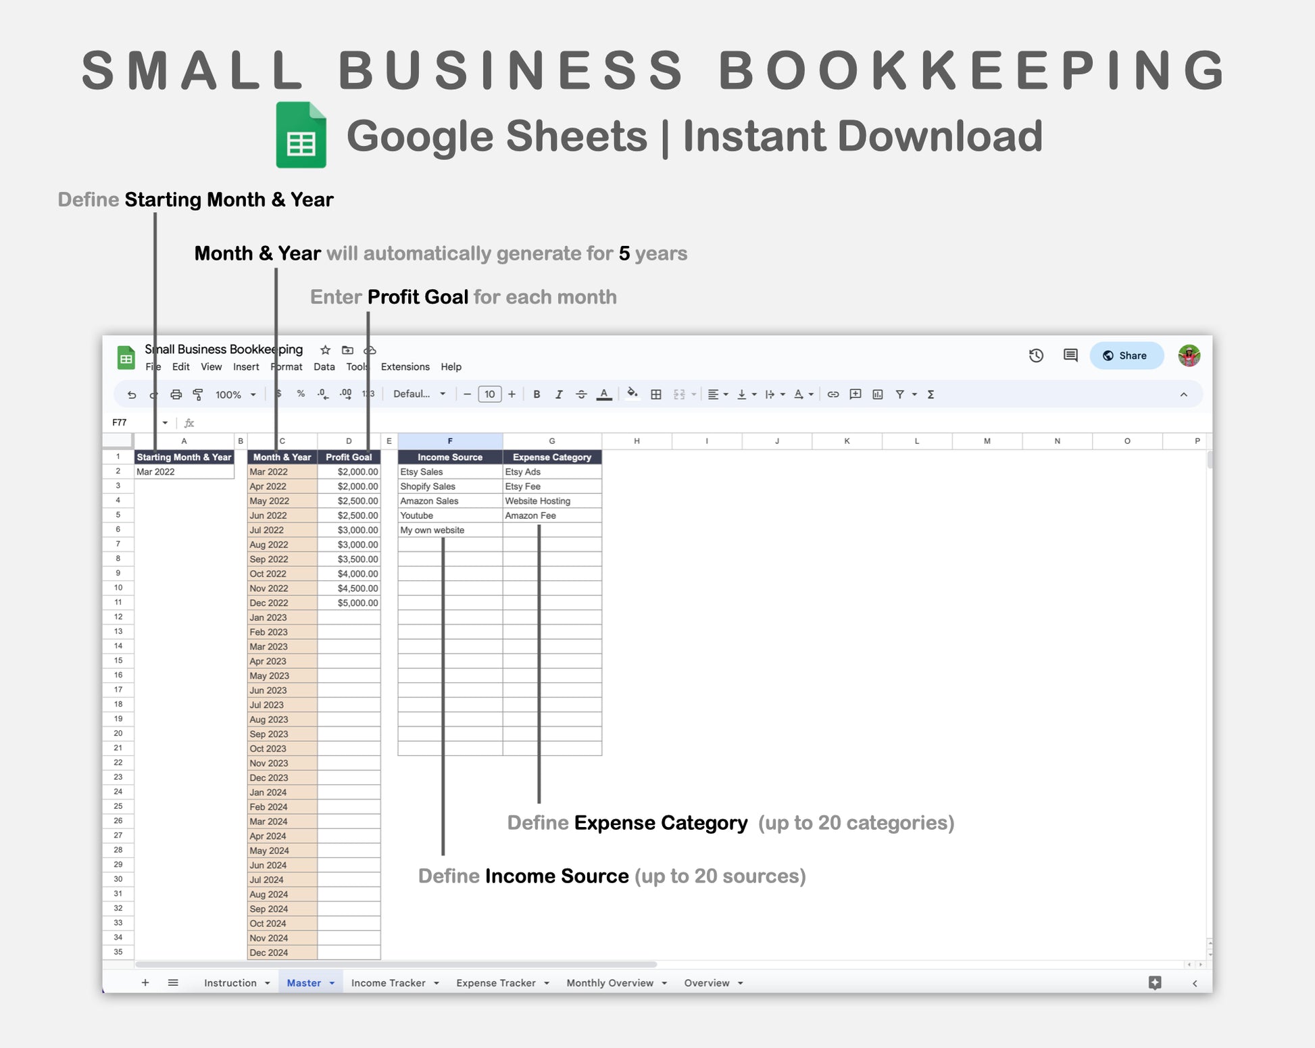Toggle bold formatting

[x=537, y=395]
